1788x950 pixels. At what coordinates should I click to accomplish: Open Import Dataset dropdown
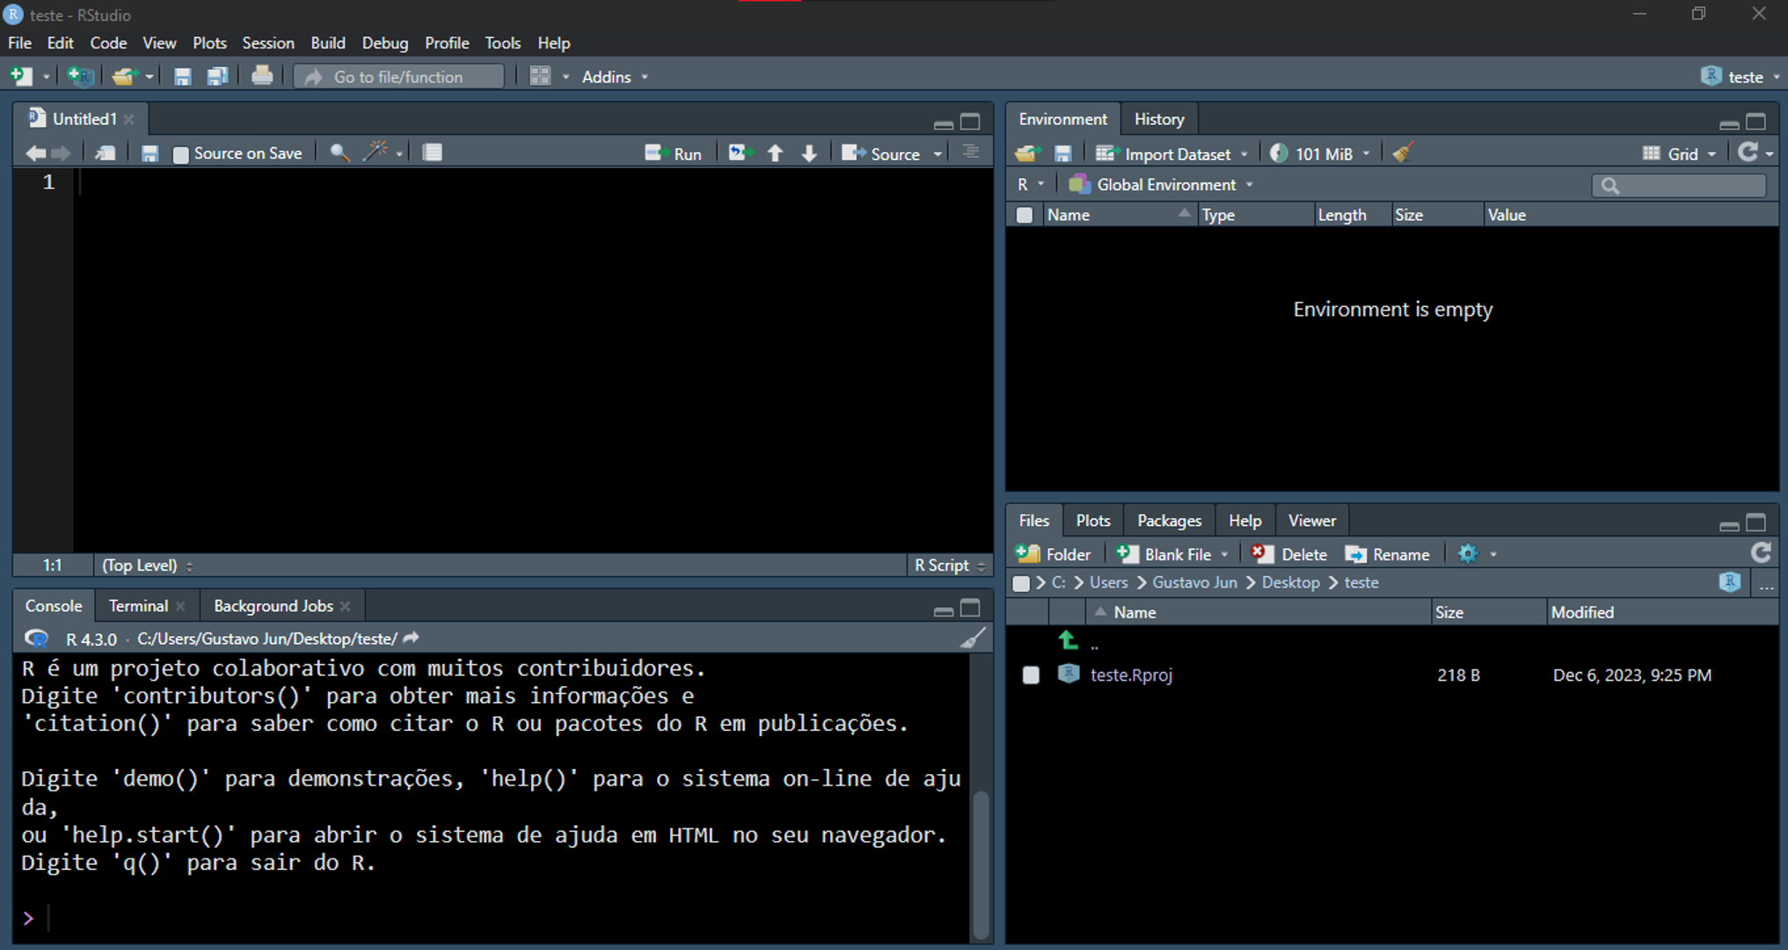point(1171,154)
